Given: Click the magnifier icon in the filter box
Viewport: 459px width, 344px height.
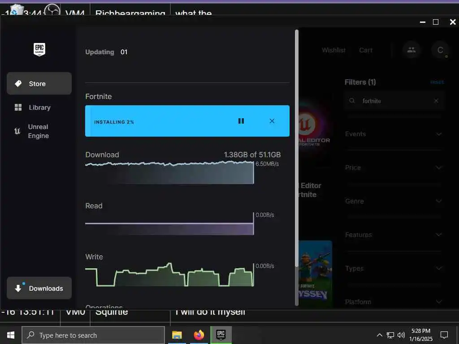Looking at the screenshot, I should click(x=352, y=101).
